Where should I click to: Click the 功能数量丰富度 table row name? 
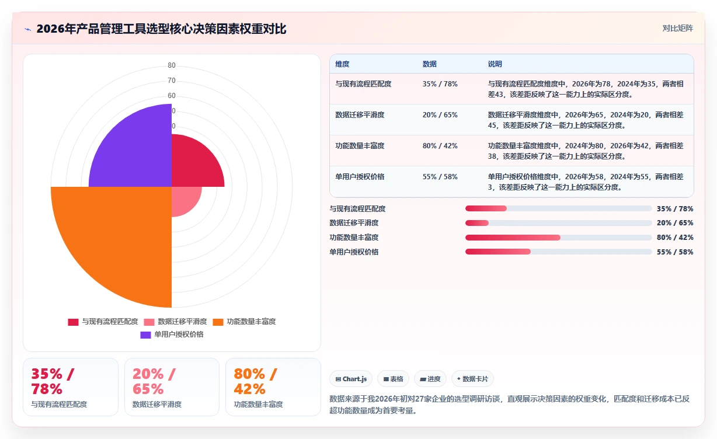(360, 146)
